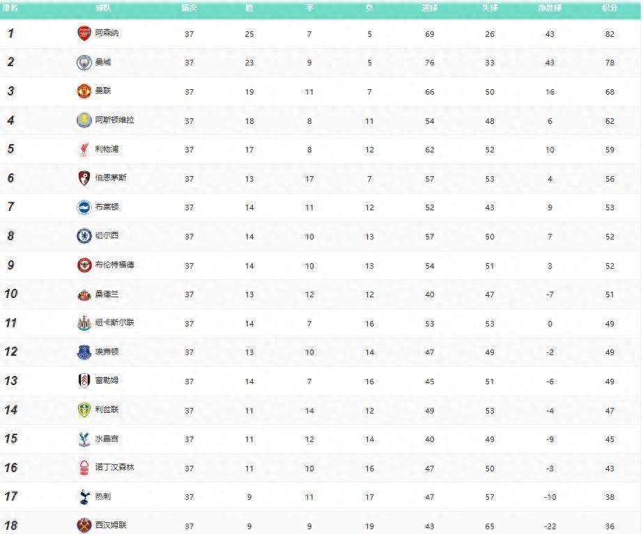Click the Bournemouth crest icon

pyautogui.click(x=84, y=178)
